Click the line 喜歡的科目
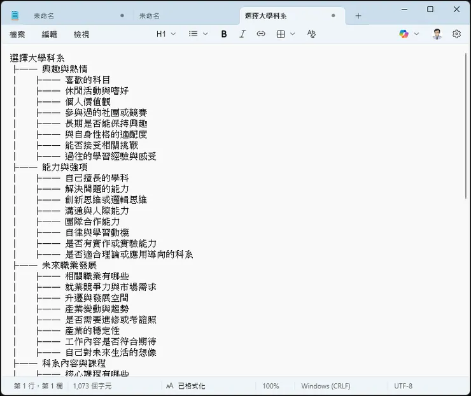 88,80
